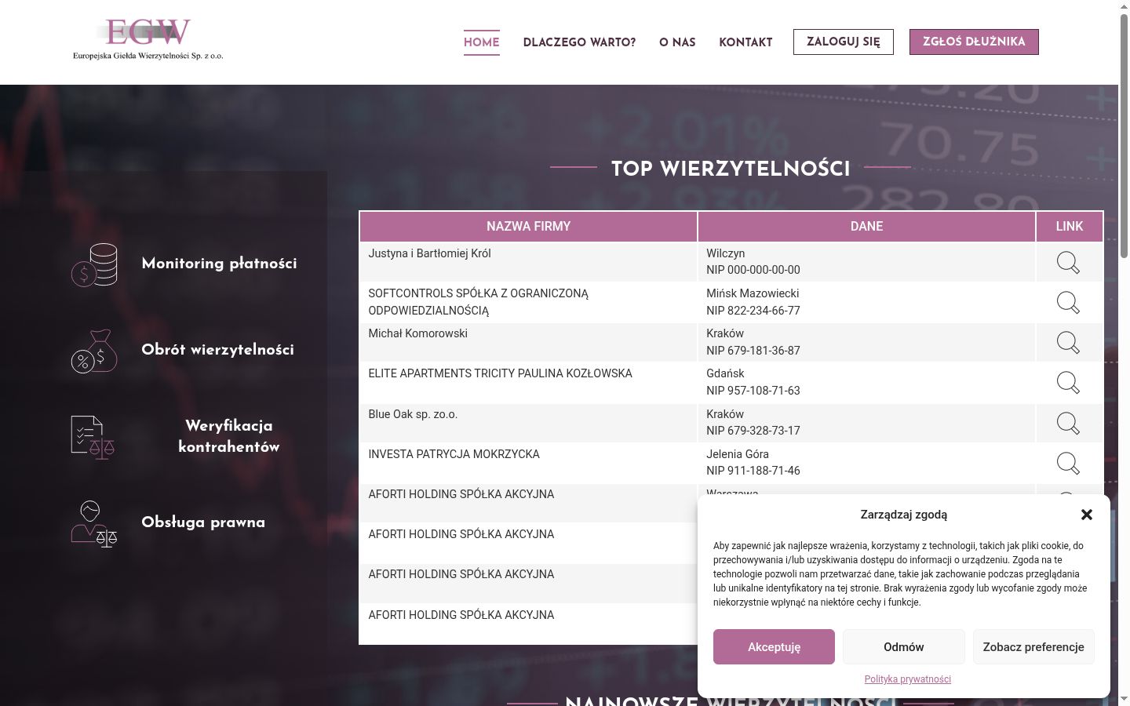This screenshot has height=706, width=1130.
Task: Click the Michał Komorowski company name
Action: [x=417, y=333]
